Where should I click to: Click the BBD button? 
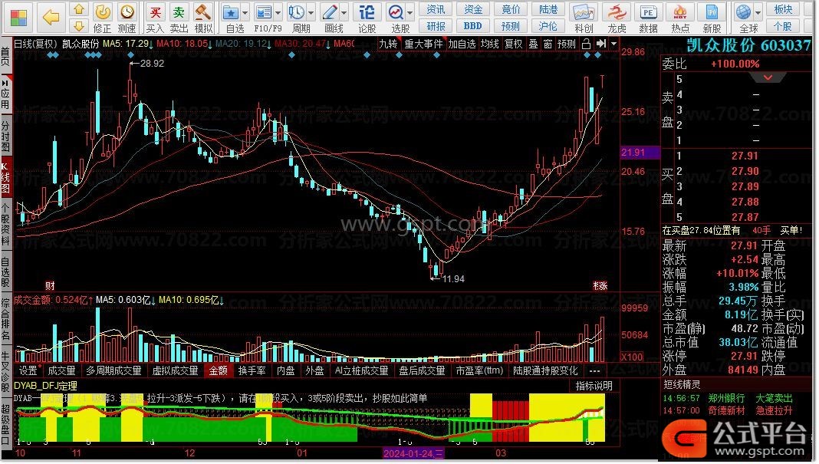(x=472, y=25)
